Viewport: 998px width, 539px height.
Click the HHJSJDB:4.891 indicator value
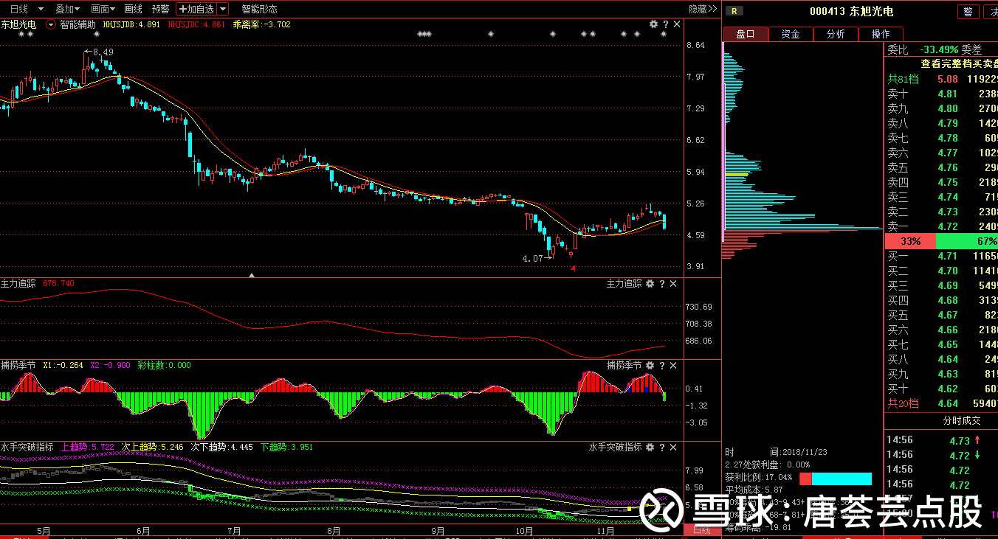(131, 24)
